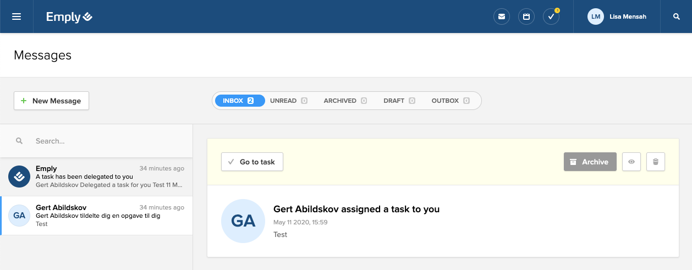Delete message using trash icon

(x=656, y=162)
